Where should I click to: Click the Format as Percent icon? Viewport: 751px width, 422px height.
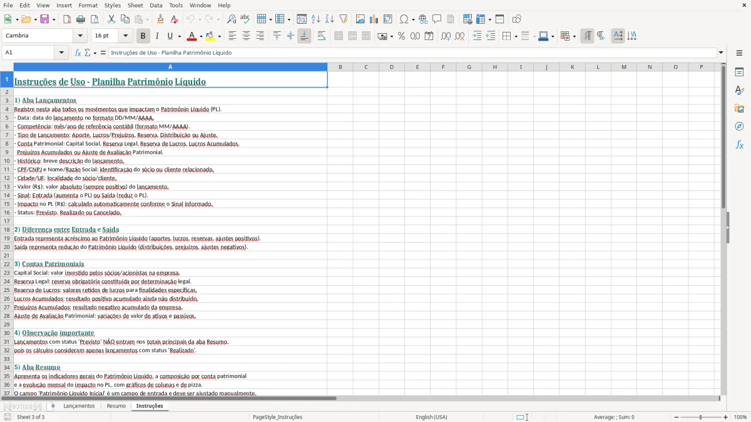(401, 36)
